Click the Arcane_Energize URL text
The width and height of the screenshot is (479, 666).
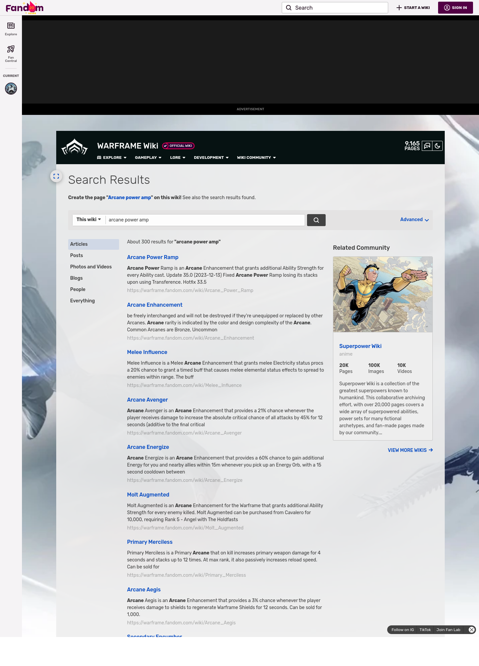tap(185, 480)
